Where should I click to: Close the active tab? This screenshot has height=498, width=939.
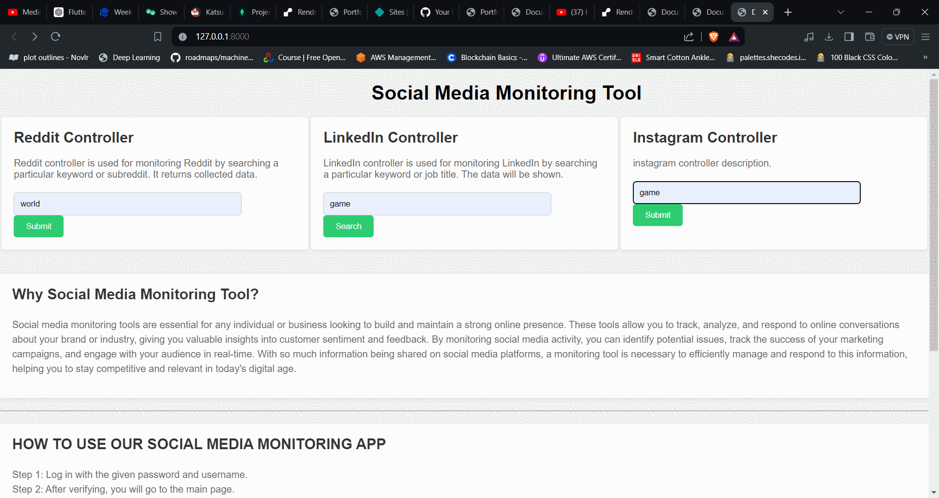point(765,12)
